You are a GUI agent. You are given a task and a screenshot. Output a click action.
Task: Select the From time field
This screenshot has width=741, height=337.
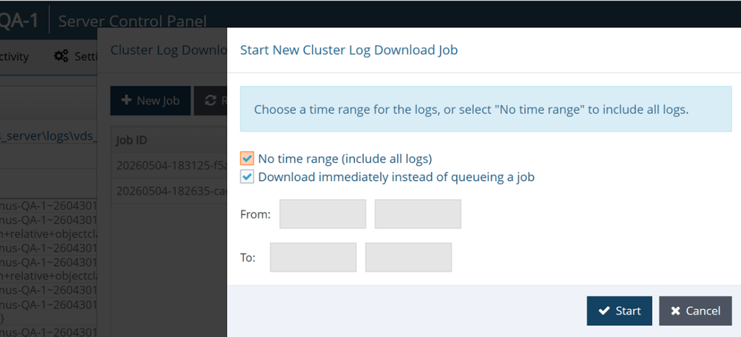[418, 214]
